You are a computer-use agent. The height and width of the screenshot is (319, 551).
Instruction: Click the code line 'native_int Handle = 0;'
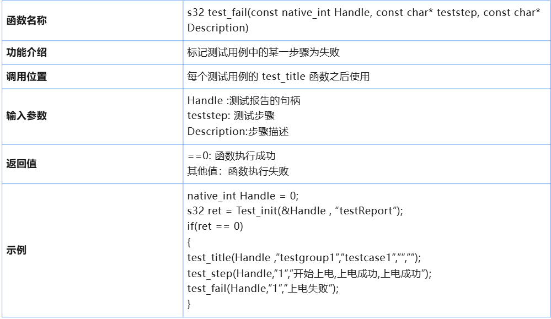[x=243, y=196]
